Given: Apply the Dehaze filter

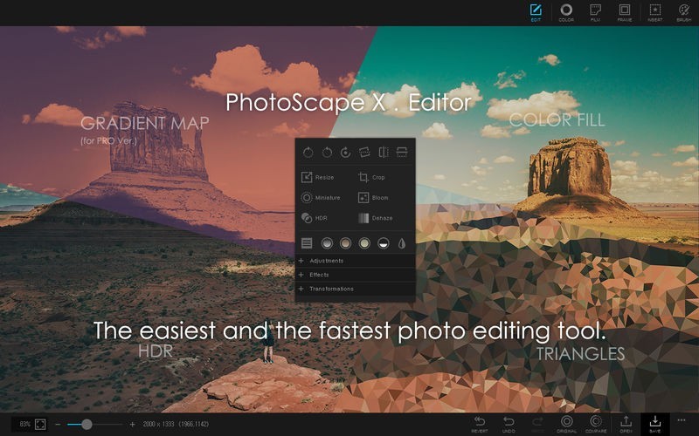Looking at the screenshot, I should pos(376,218).
